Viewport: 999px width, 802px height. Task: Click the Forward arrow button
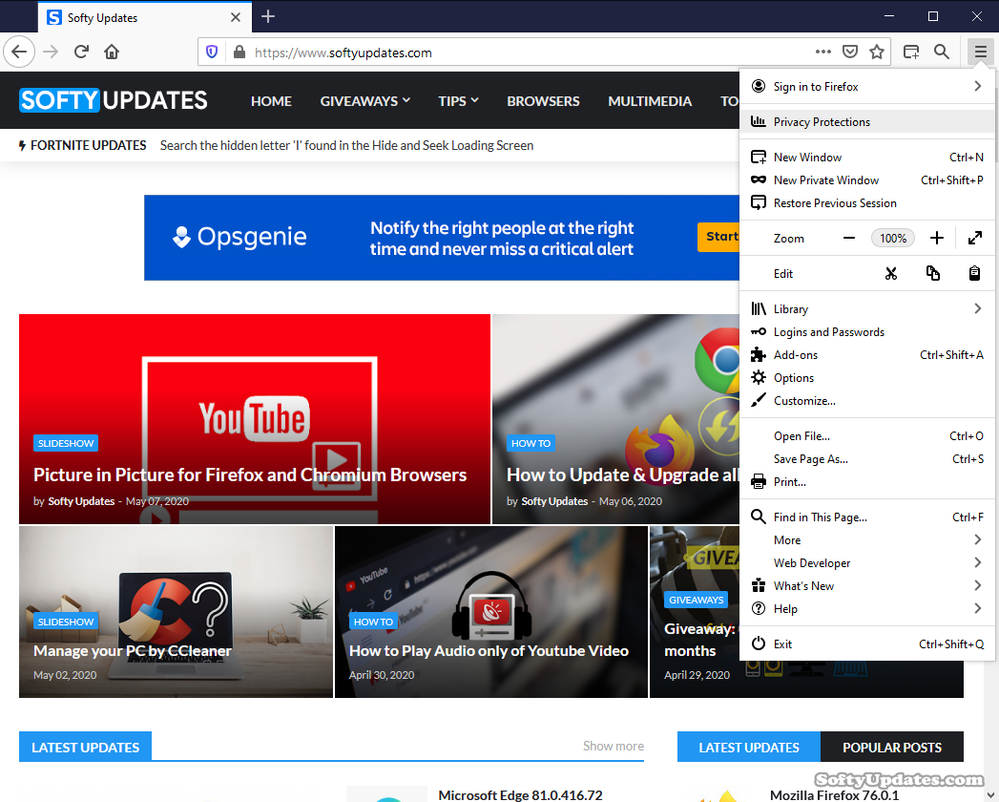51,52
